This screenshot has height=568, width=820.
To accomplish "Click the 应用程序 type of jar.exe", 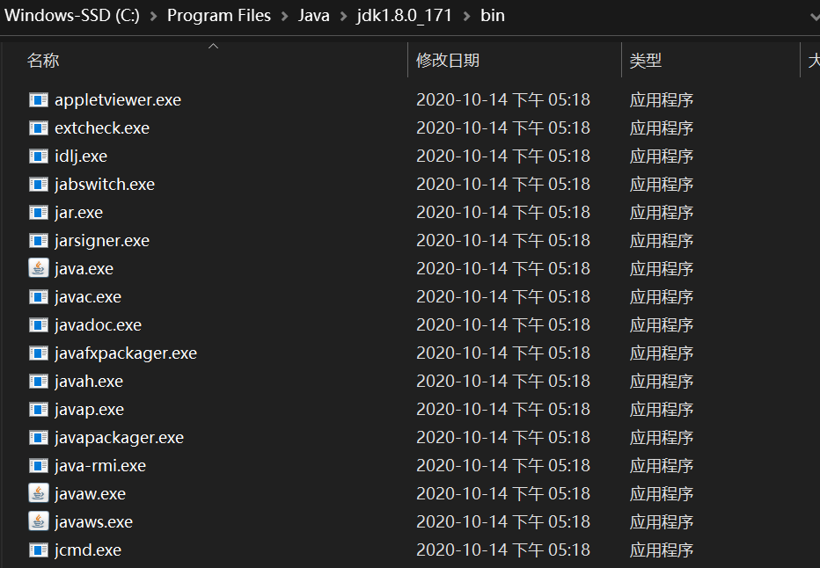I will pyautogui.click(x=661, y=213).
